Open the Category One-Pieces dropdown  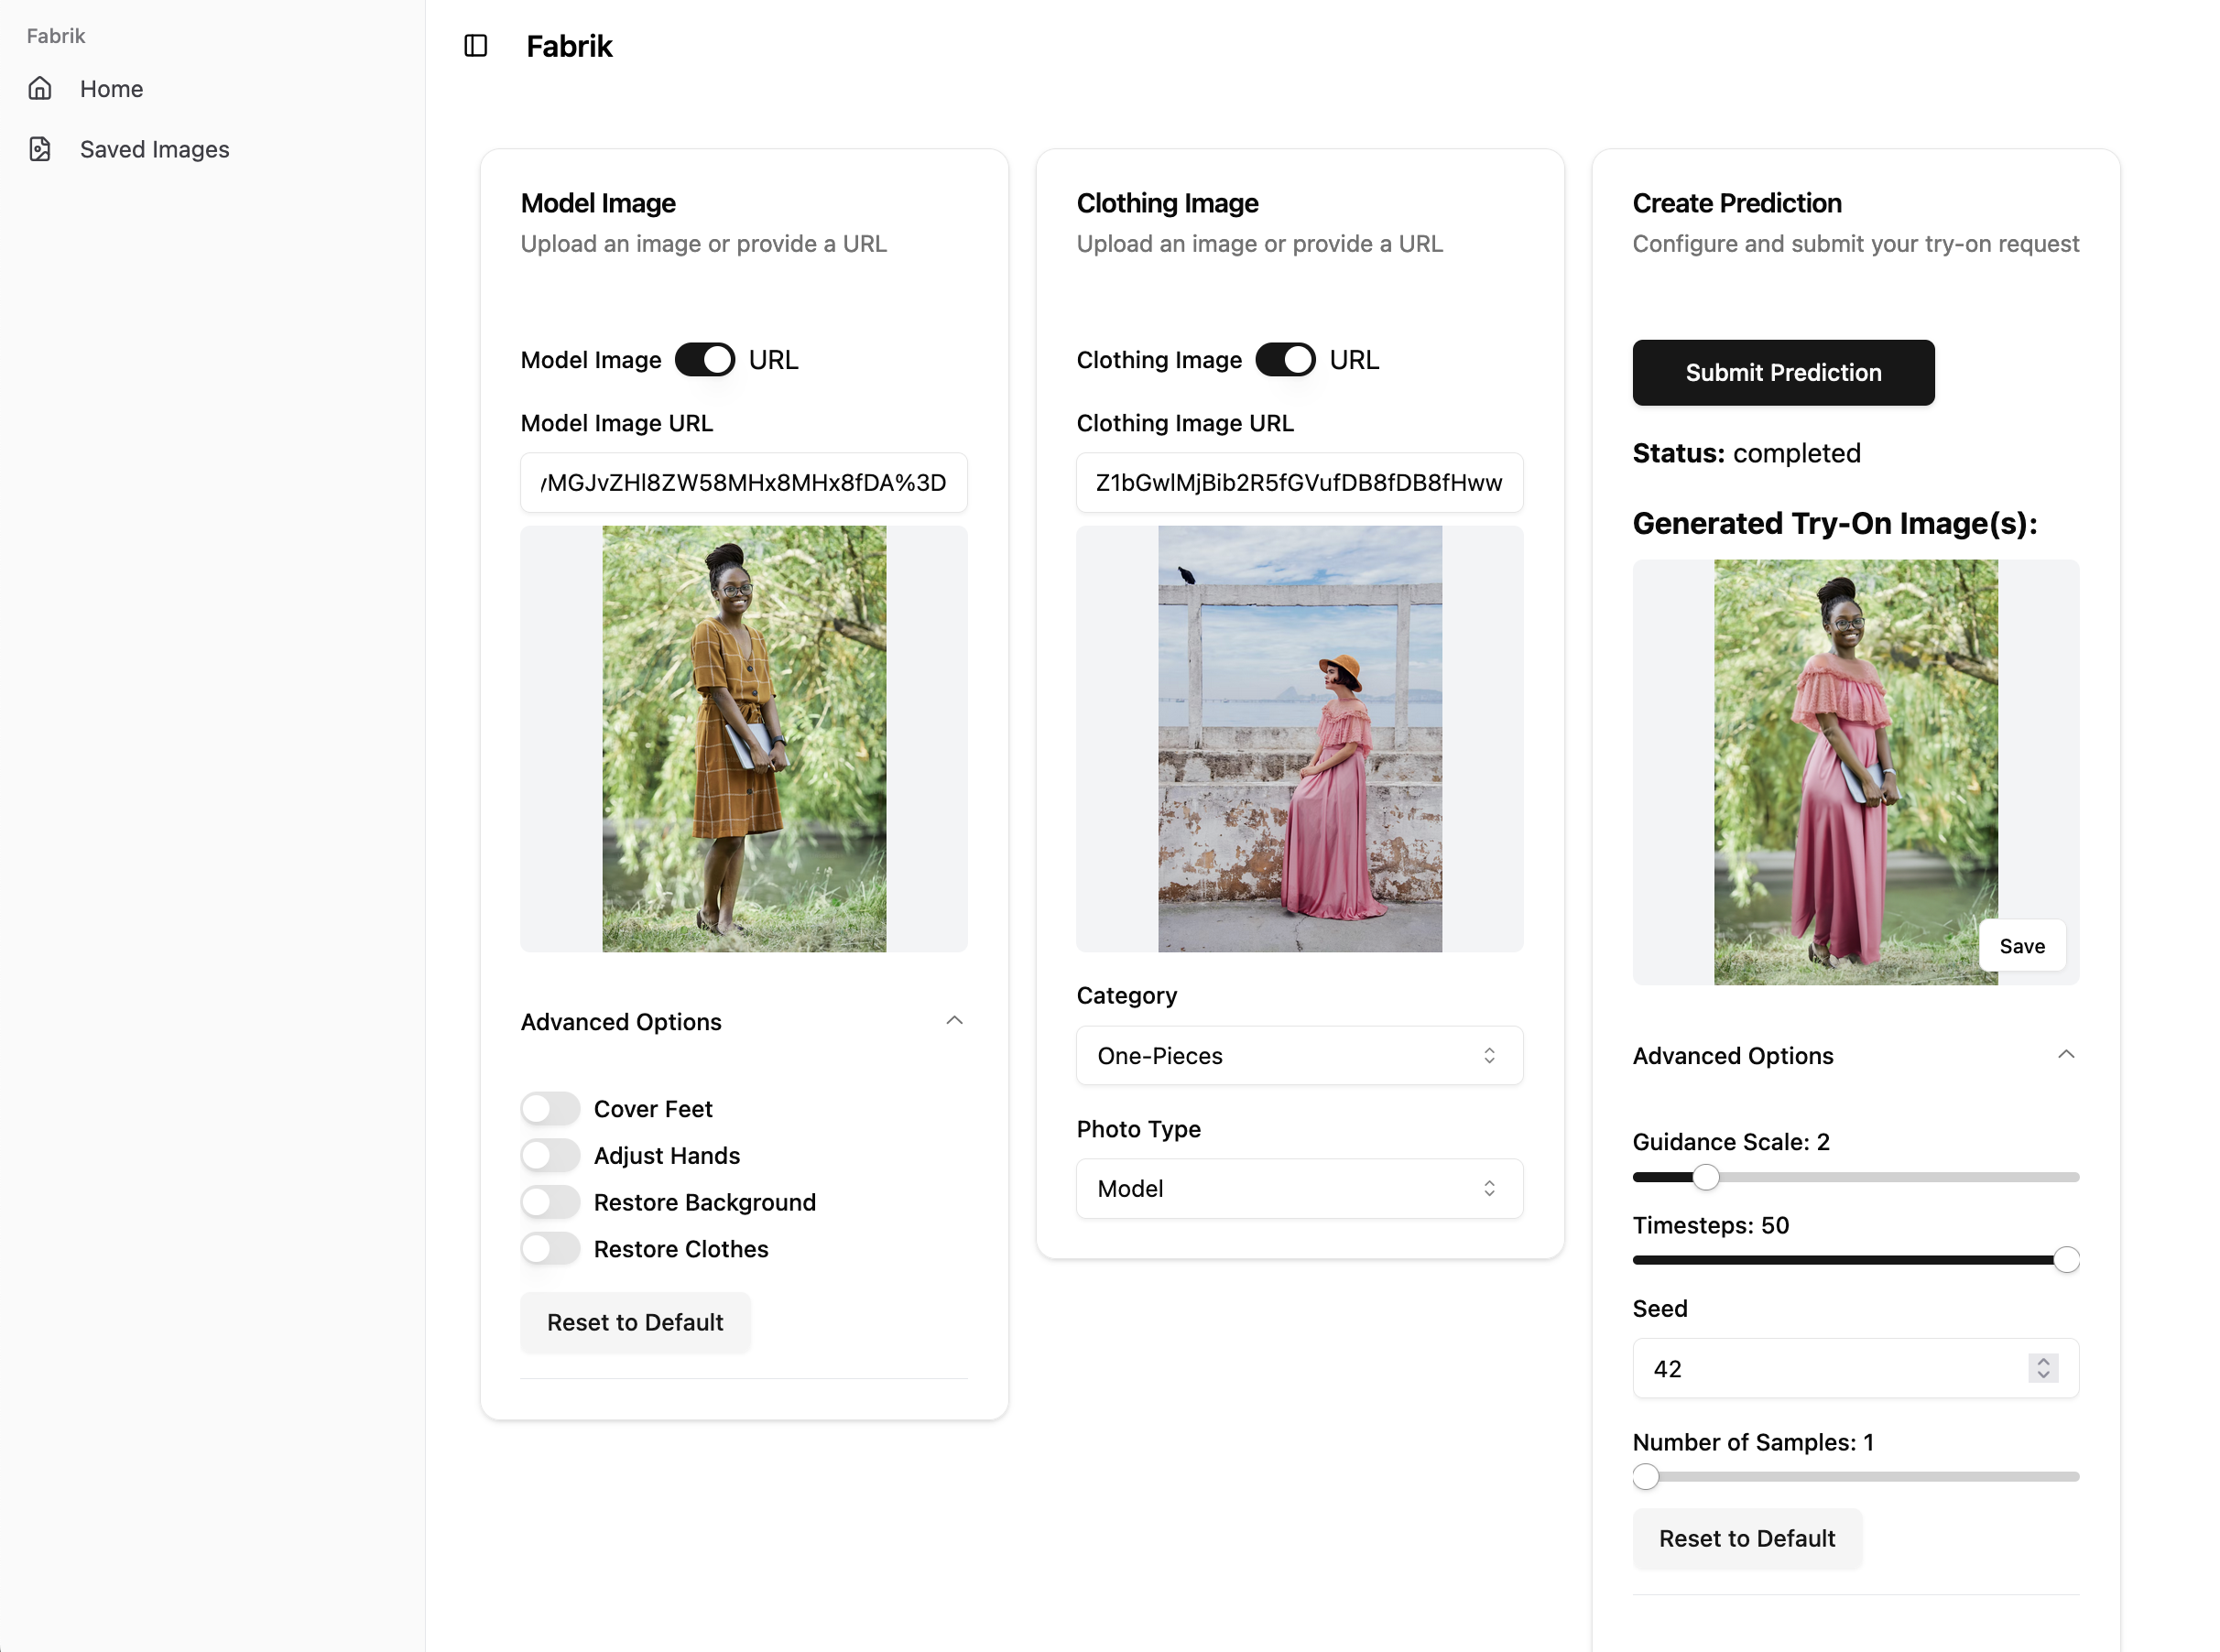click(1298, 1056)
